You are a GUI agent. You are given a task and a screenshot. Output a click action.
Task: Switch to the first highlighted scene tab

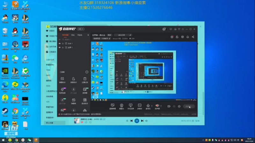tap(65, 35)
